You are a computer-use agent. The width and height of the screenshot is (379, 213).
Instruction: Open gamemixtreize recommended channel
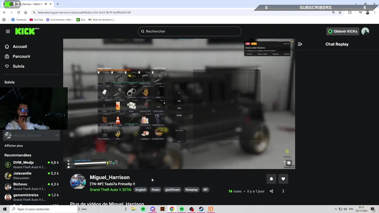click(x=31, y=197)
